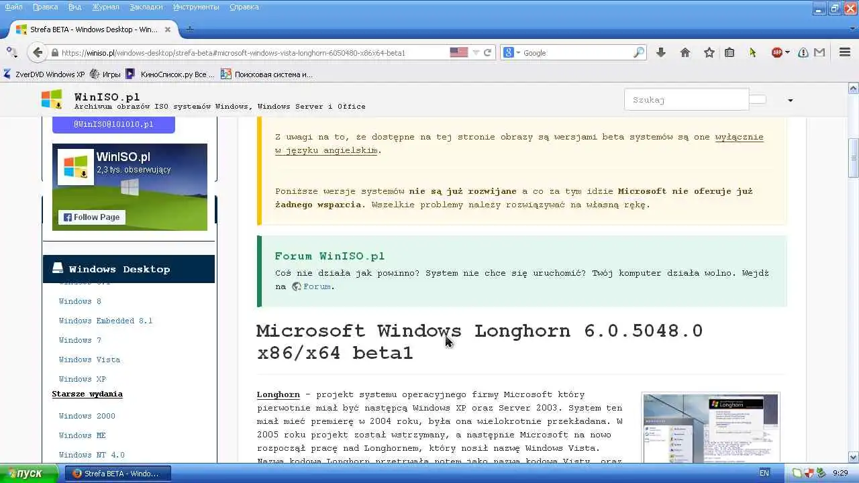The width and height of the screenshot is (859, 483).
Task: Open the address bar history dropdown arrow
Action: (x=476, y=52)
